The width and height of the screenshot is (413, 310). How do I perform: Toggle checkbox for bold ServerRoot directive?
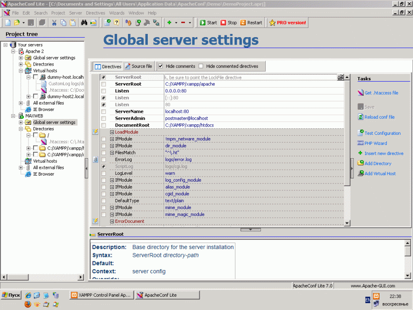coord(104,84)
